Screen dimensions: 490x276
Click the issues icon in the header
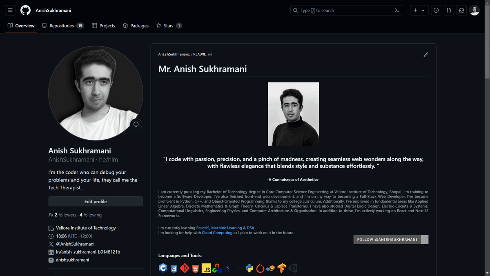tap(436, 10)
